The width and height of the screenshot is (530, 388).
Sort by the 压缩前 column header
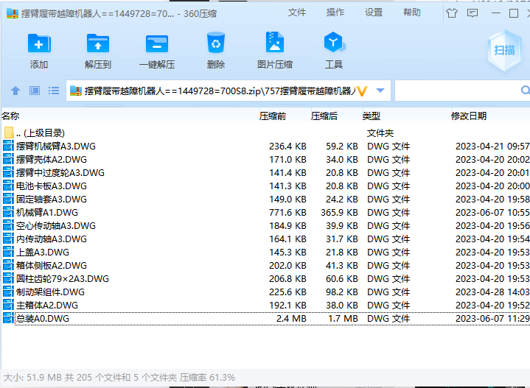273,116
